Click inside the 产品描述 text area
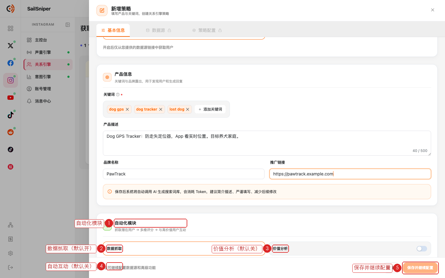 click(x=267, y=143)
